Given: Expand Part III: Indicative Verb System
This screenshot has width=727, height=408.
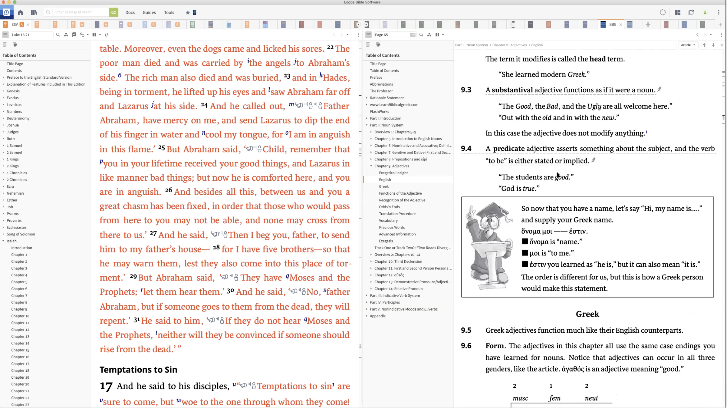Looking at the screenshot, I should pos(367,295).
